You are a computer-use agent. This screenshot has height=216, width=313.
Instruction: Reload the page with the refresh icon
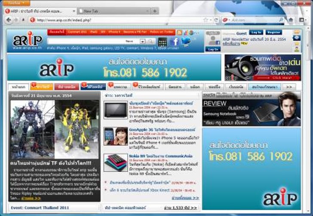point(216,20)
